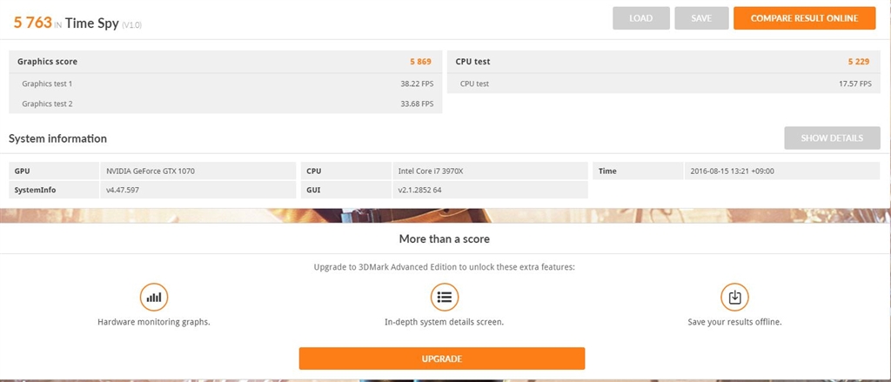Click the NVIDIA GeForce GTX 1070 field
The width and height of the screenshot is (891, 382).
[x=198, y=171]
